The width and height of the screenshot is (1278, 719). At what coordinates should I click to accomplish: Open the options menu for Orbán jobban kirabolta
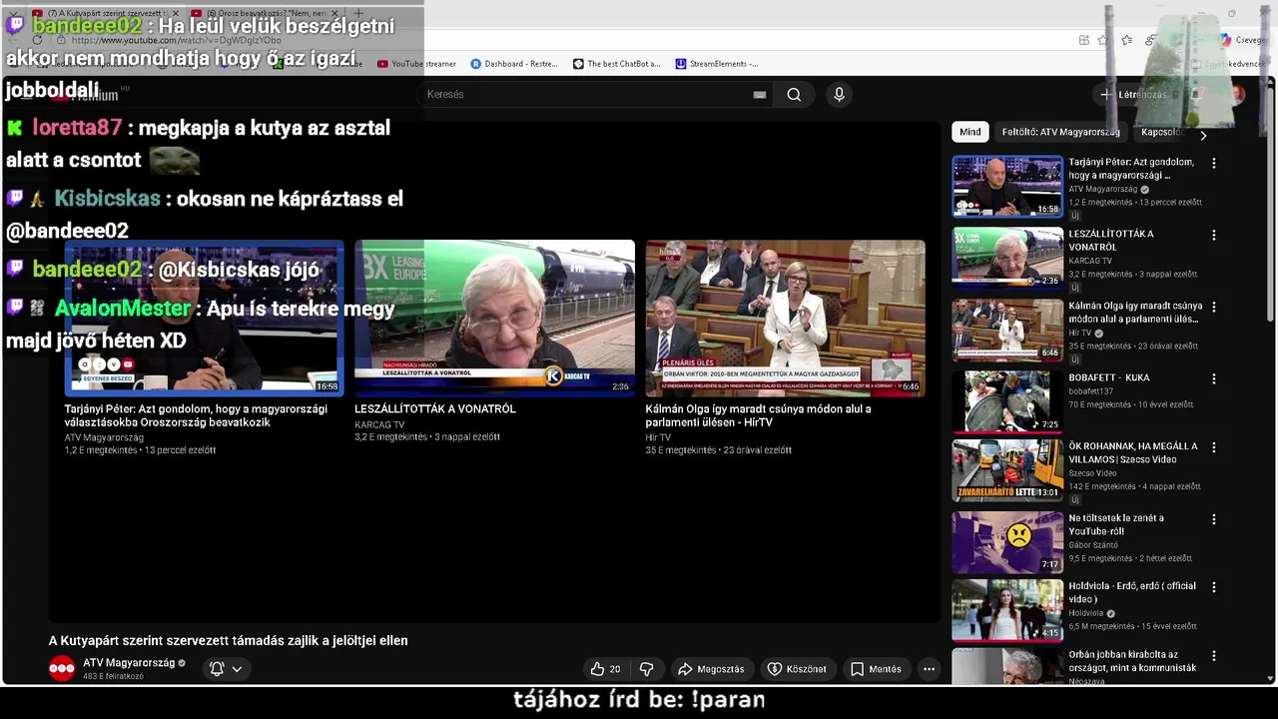coord(1214,656)
